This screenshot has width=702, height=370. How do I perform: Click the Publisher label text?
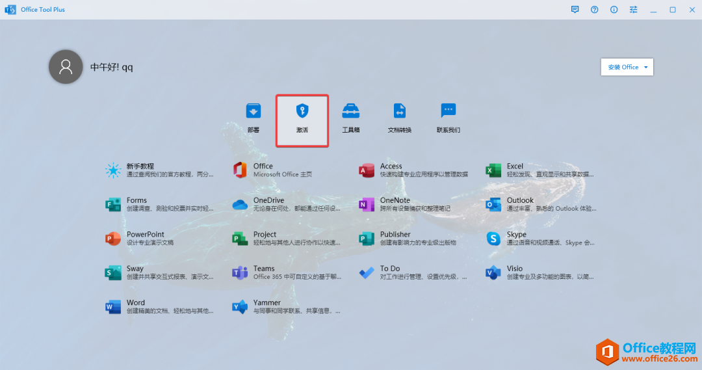click(x=395, y=234)
